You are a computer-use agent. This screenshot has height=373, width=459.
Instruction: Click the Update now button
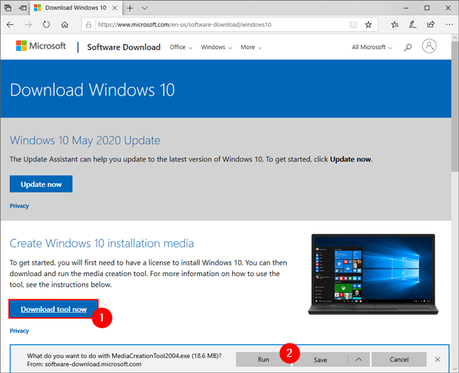pos(41,184)
